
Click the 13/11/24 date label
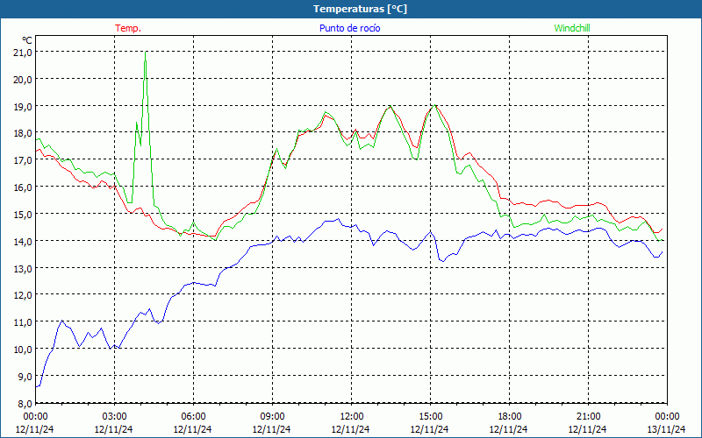point(666,429)
